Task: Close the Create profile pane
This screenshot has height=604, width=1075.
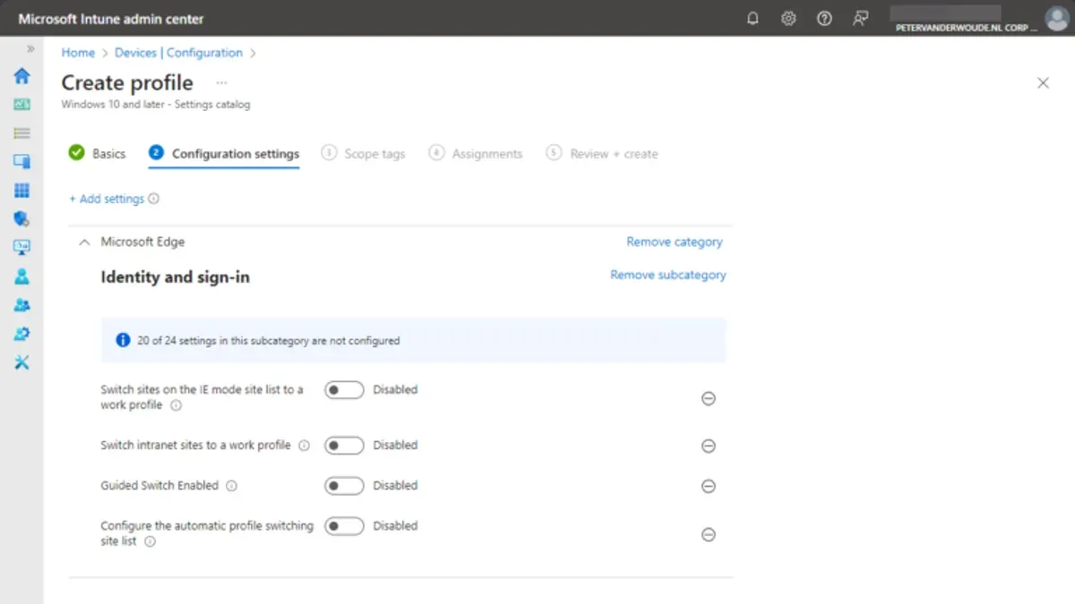Action: pyautogui.click(x=1043, y=83)
